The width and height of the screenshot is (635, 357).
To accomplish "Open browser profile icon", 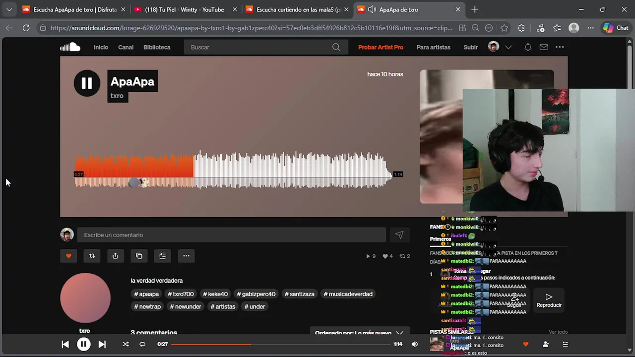I will point(574,28).
